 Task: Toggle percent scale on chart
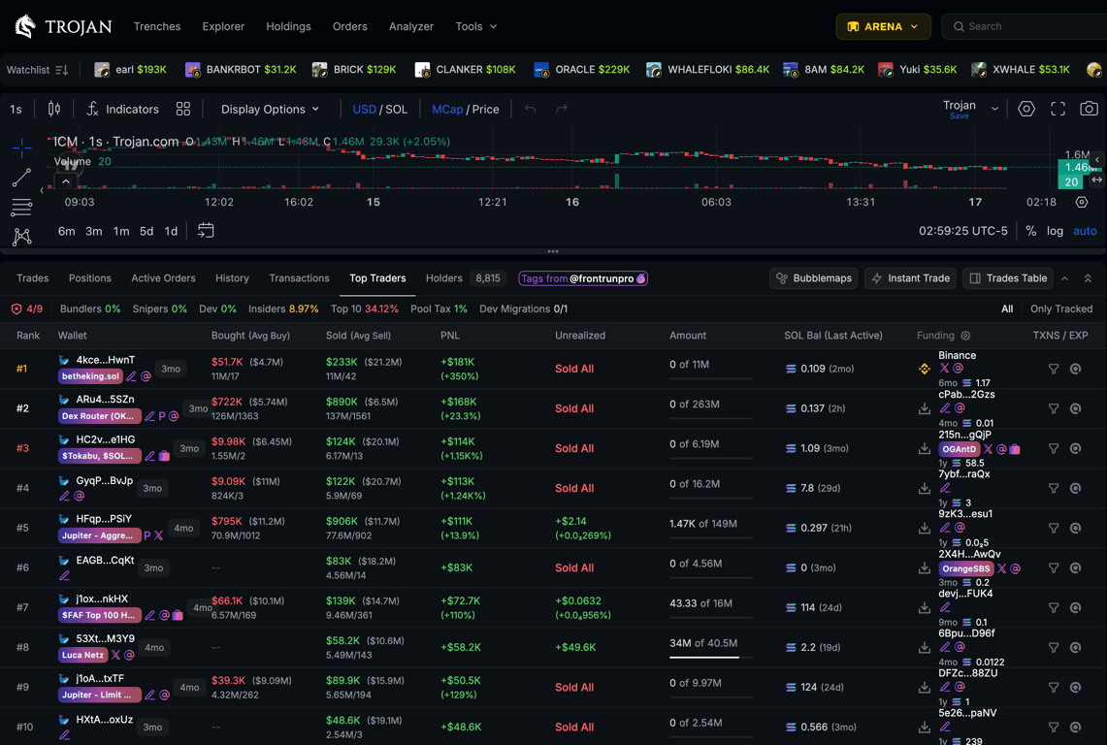point(1030,231)
